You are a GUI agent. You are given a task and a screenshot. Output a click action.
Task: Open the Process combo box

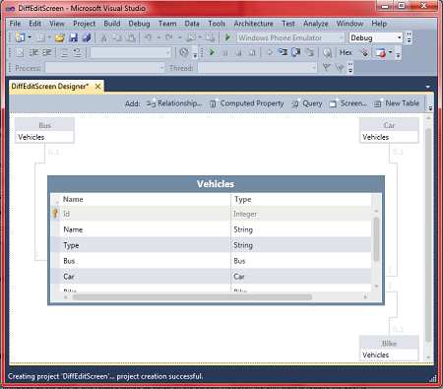pyautogui.click(x=105, y=68)
